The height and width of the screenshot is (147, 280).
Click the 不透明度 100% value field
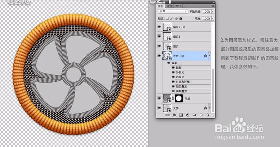tap(207, 12)
